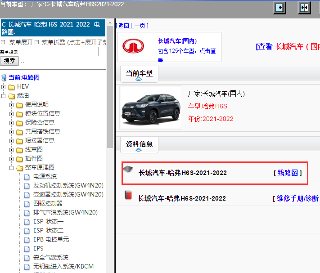Image resolution: width=320 pixels, height=273 pixels.
Task: Expand the 使用说明 node
Action: tap(11, 105)
